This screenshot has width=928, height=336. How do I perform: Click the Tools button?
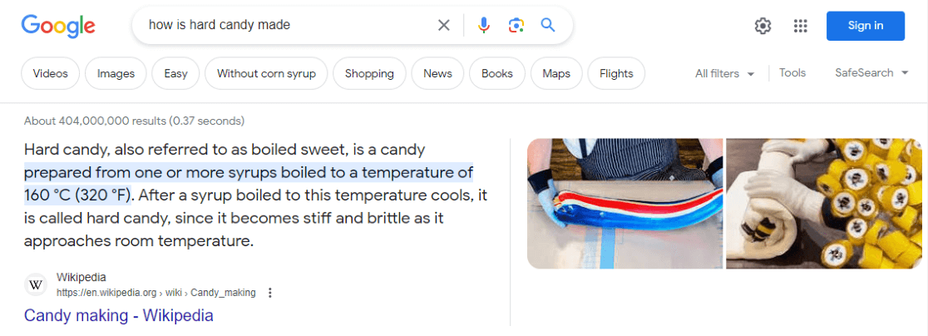click(792, 73)
